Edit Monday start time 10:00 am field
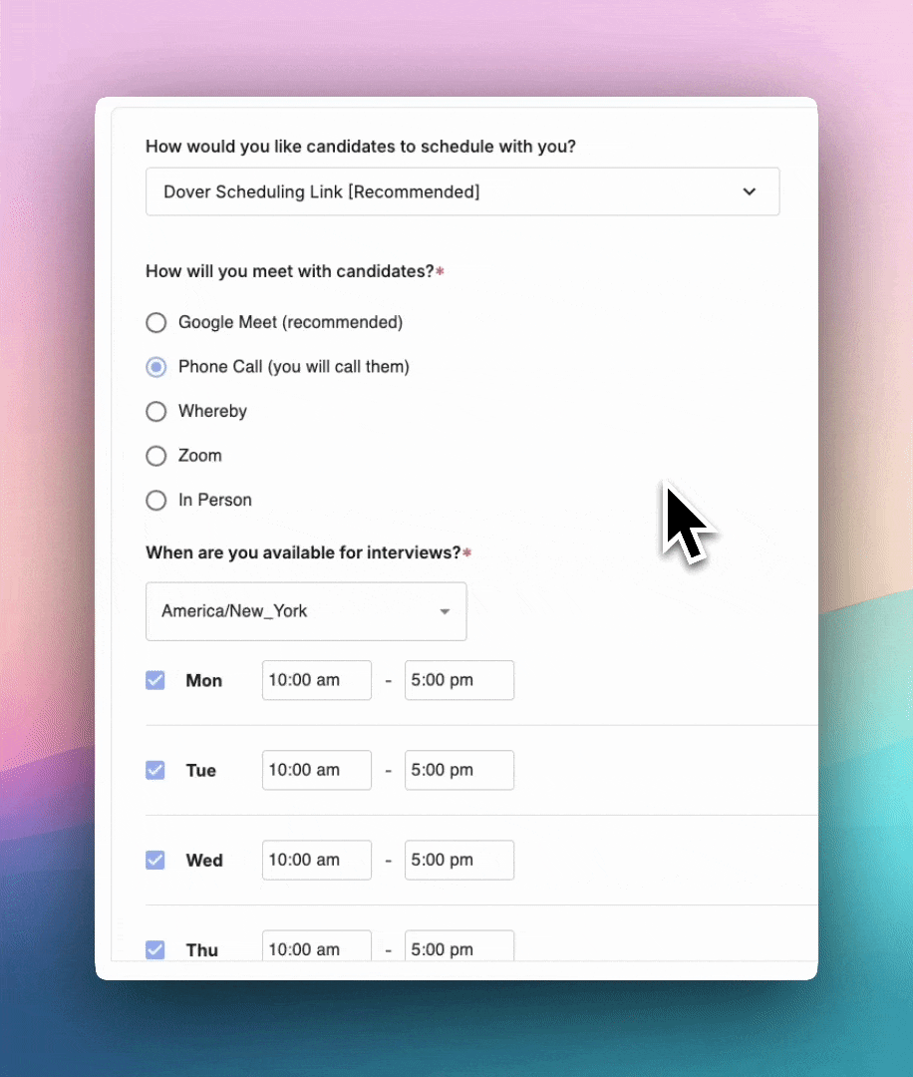Screen dimensions: 913x1077 (x=316, y=680)
